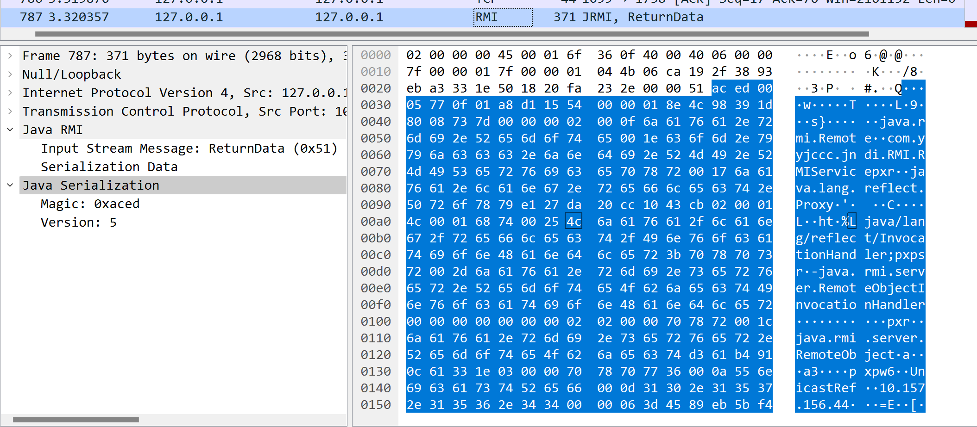
Task: Select Input Stream Message ReturnData field
Action: point(189,149)
